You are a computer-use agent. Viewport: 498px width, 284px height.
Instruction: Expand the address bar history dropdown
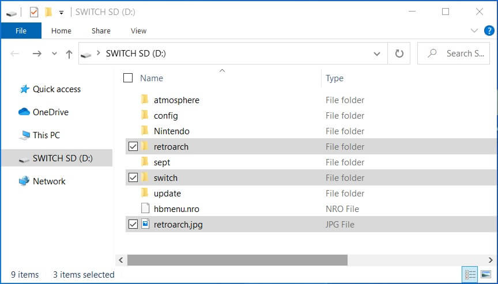click(377, 54)
